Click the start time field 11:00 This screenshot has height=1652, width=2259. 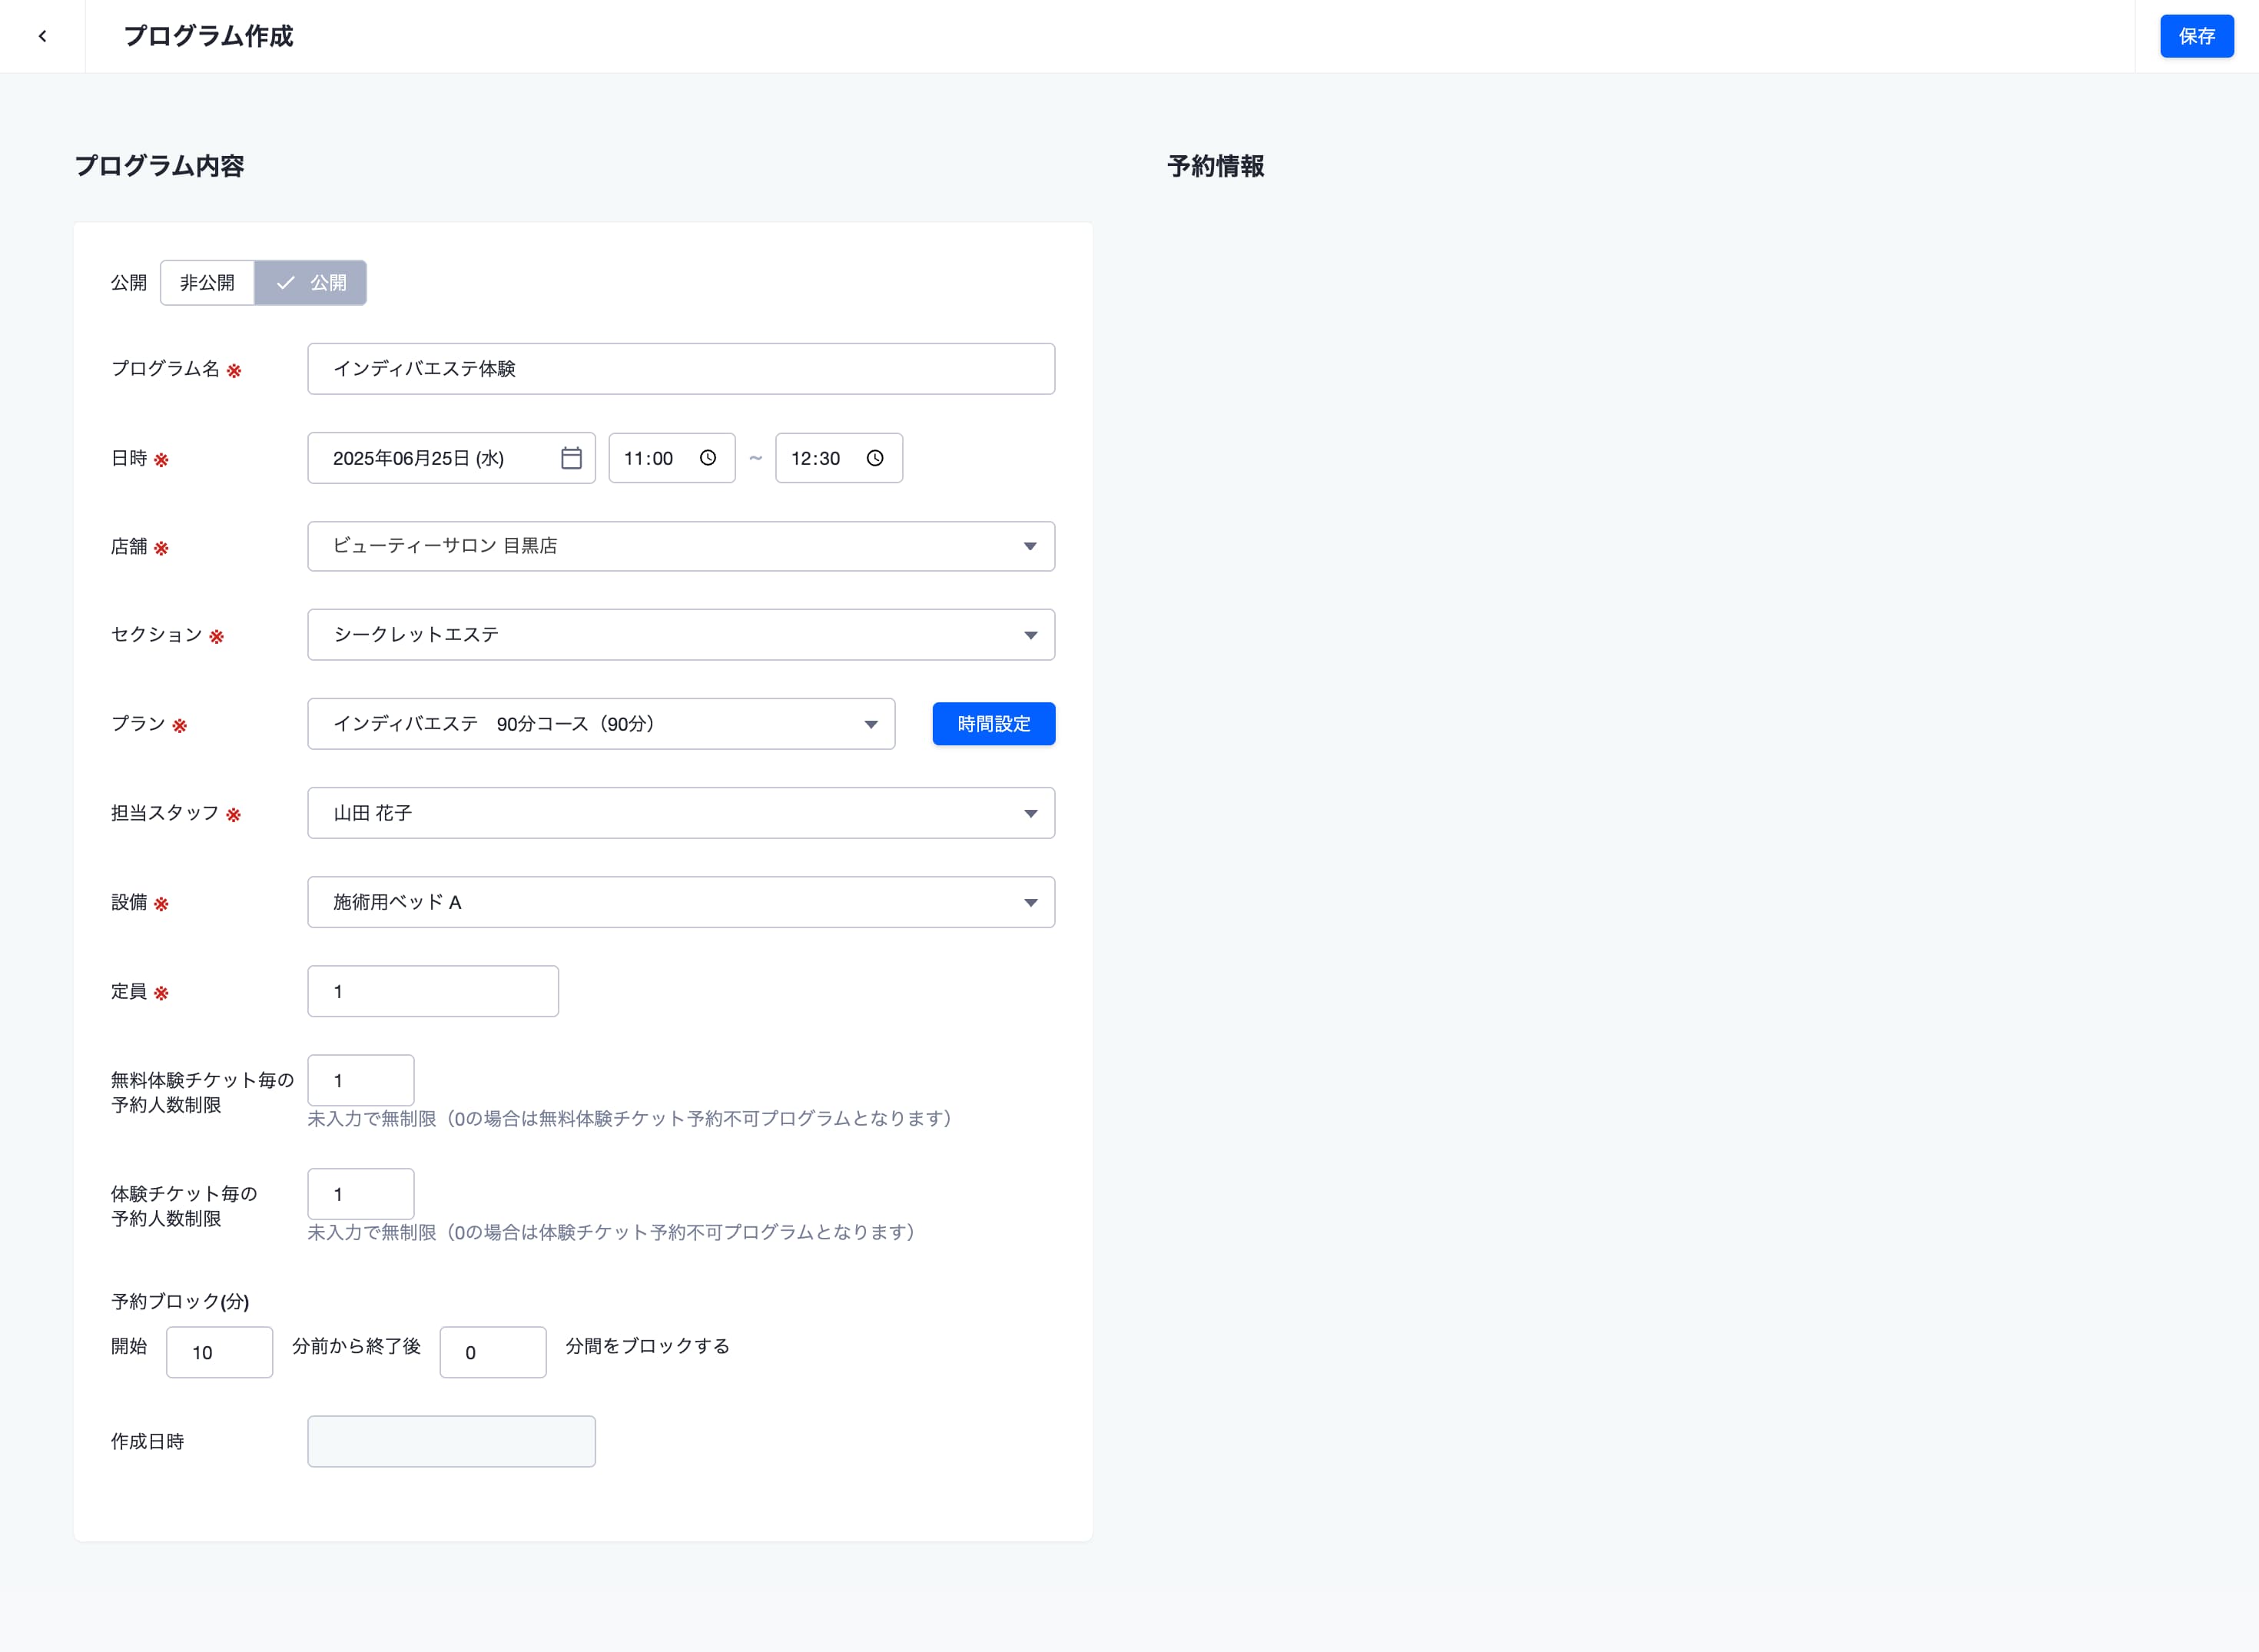(672, 458)
